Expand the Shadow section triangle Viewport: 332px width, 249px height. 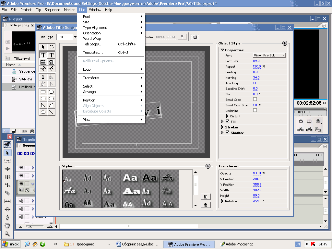[222, 133]
